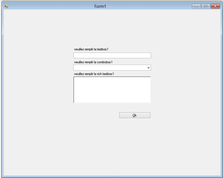Image resolution: width=223 pixels, height=178 pixels.
Task: Click the Form1 title text
Action: [x=100, y=6]
